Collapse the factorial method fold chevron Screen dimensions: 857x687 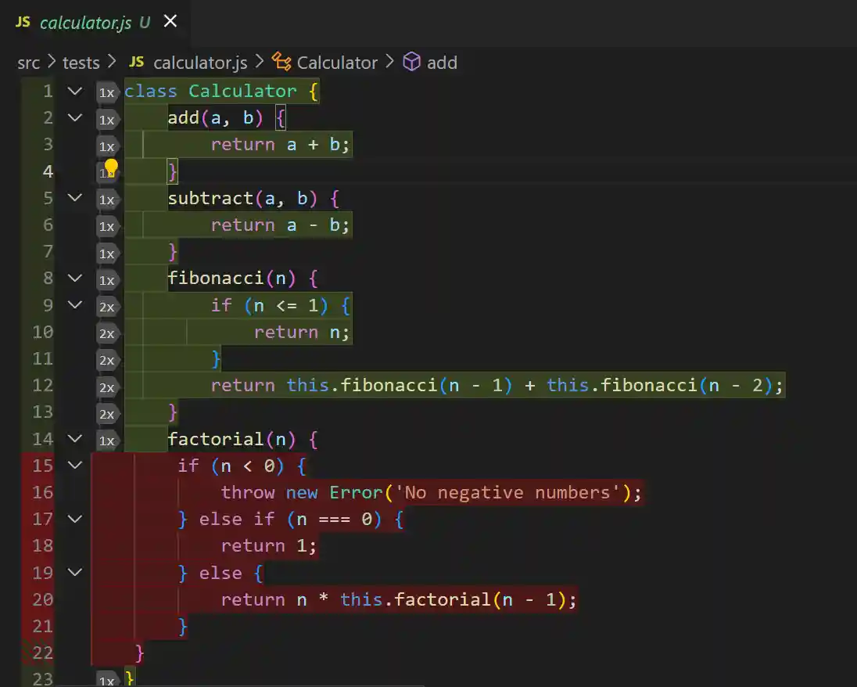click(x=74, y=439)
